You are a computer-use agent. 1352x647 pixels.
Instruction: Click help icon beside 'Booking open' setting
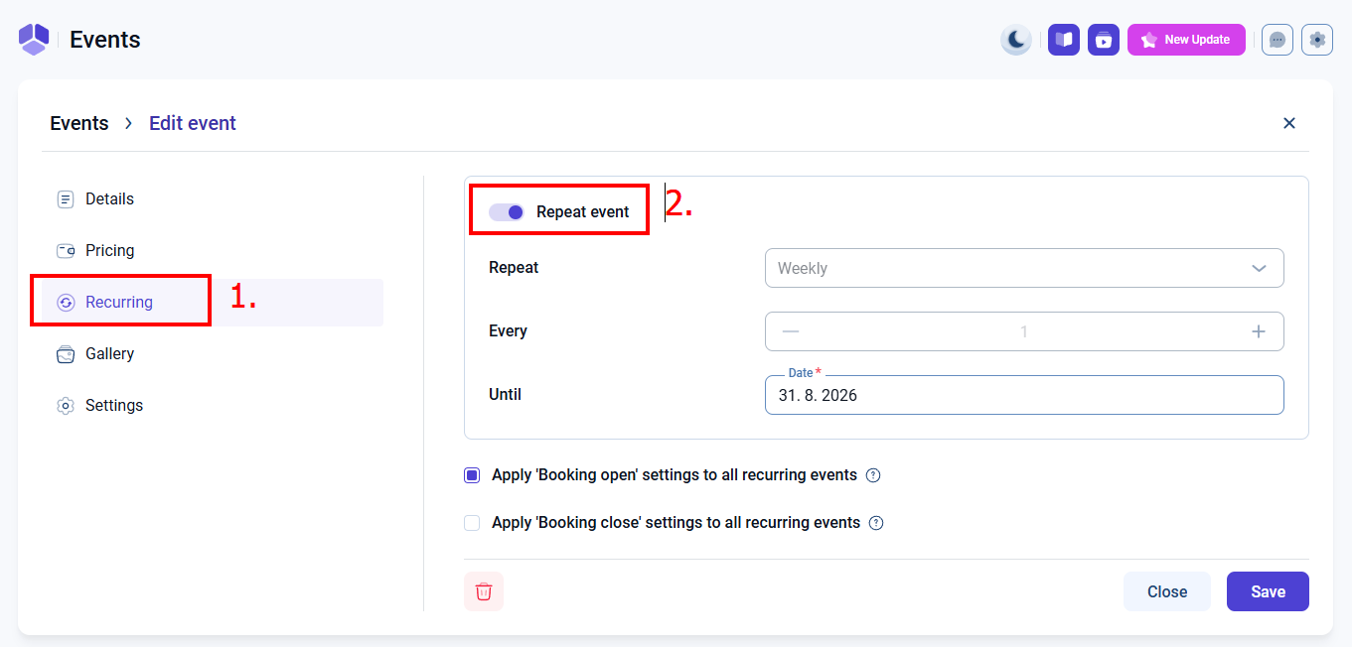873,475
